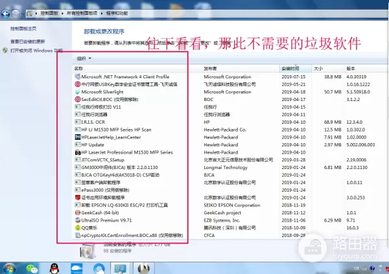The image size is (389, 274).
Task: Click the 控制面板 breadcrumb in the address bar
Action: click(49, 13)
